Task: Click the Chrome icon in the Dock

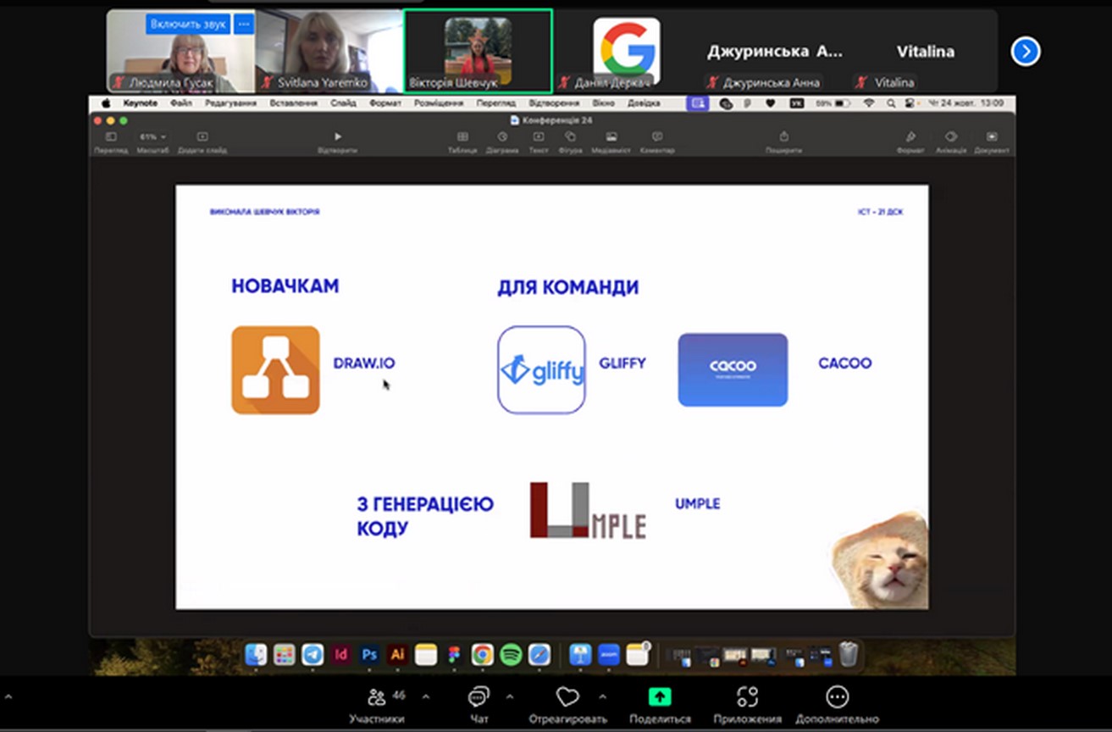Action: (x=482, y=654)
